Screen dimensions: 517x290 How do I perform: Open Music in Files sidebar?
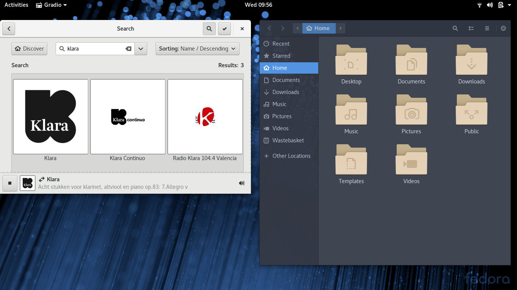(x=289, y=104)
